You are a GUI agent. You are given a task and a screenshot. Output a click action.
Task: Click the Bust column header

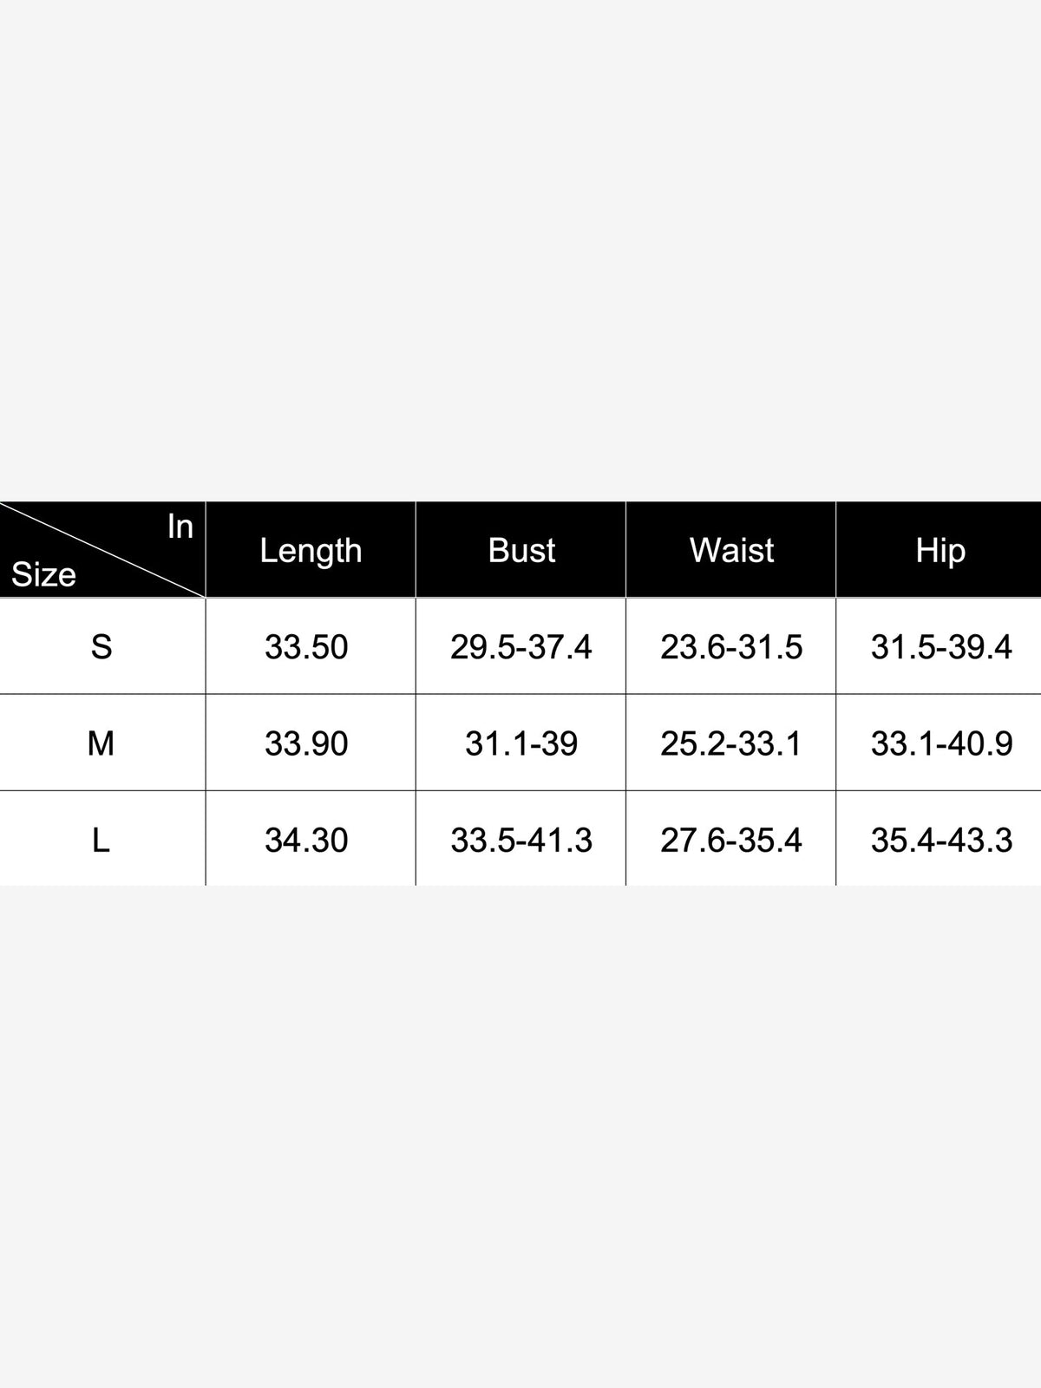(x=520, y=550)
